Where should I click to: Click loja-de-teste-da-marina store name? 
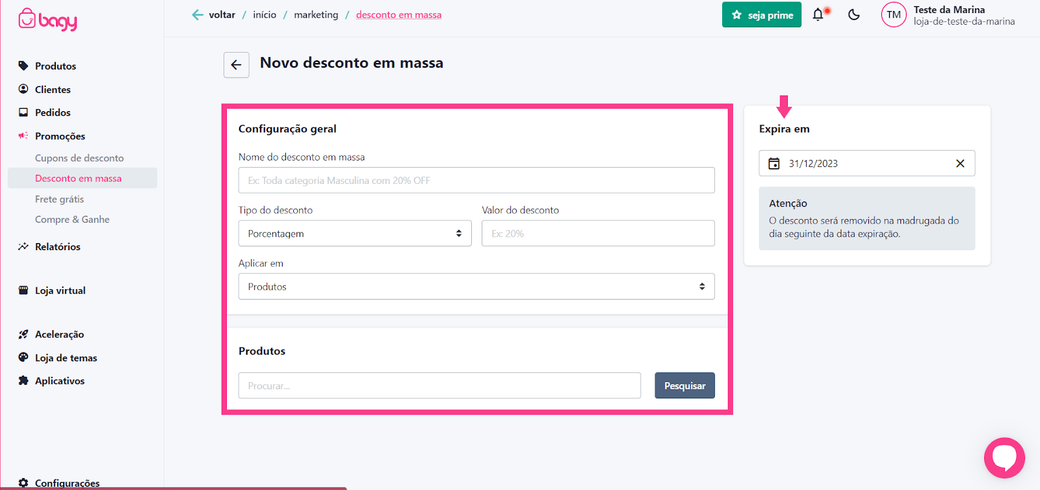click(x=964, y=21)
